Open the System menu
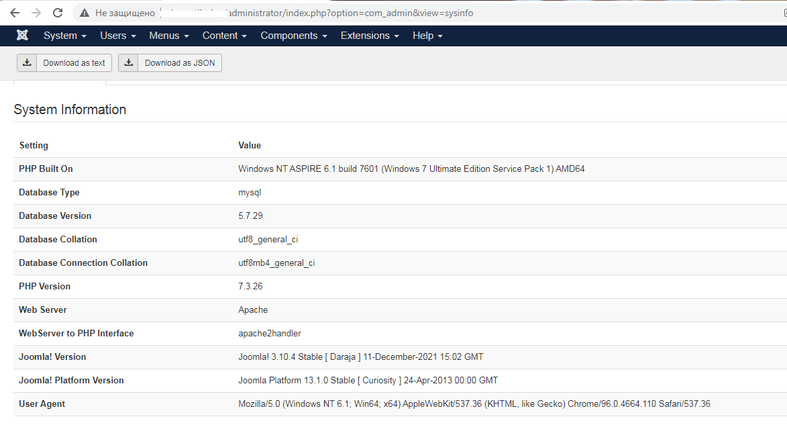The width and height of the screenshot is (787, 425). tap(65, 36)
